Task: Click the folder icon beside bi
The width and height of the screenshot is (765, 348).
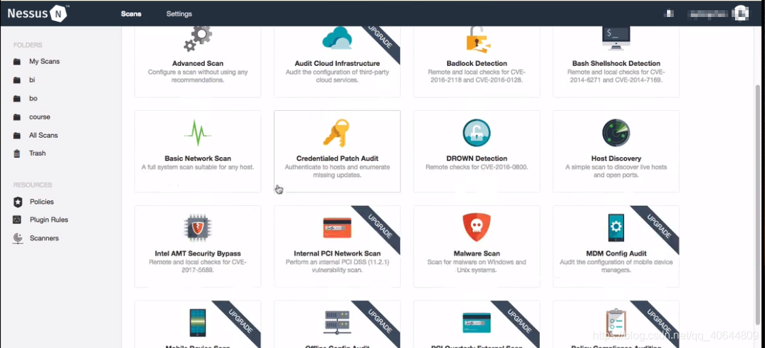Action: click(x=18, y=80)
